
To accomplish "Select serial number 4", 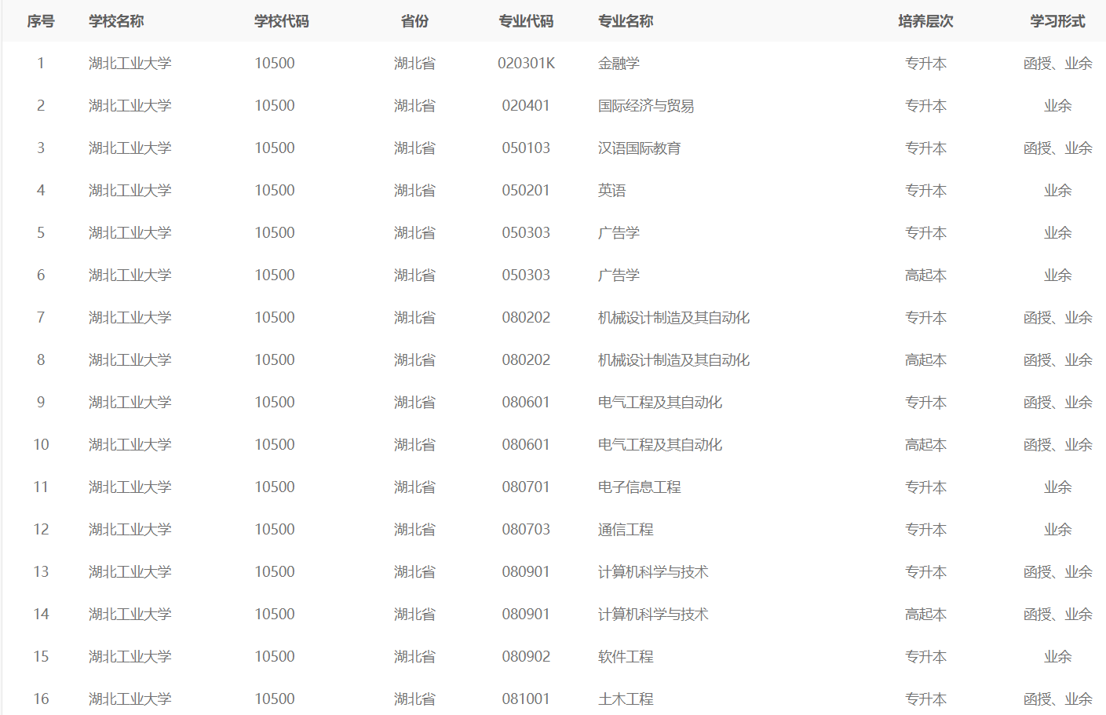I will (41, 191).
